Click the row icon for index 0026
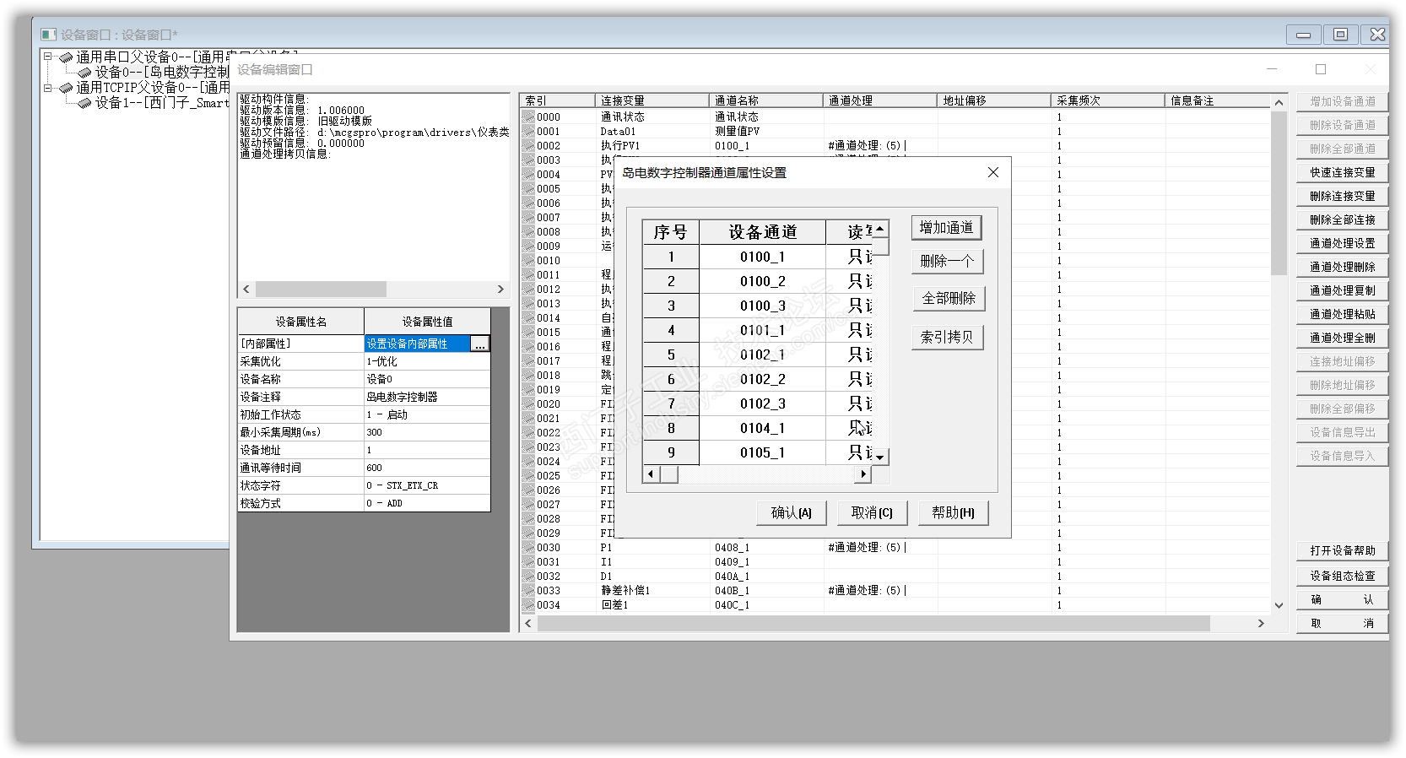Viewport: 1406px width, 758px height. point(528,490)
